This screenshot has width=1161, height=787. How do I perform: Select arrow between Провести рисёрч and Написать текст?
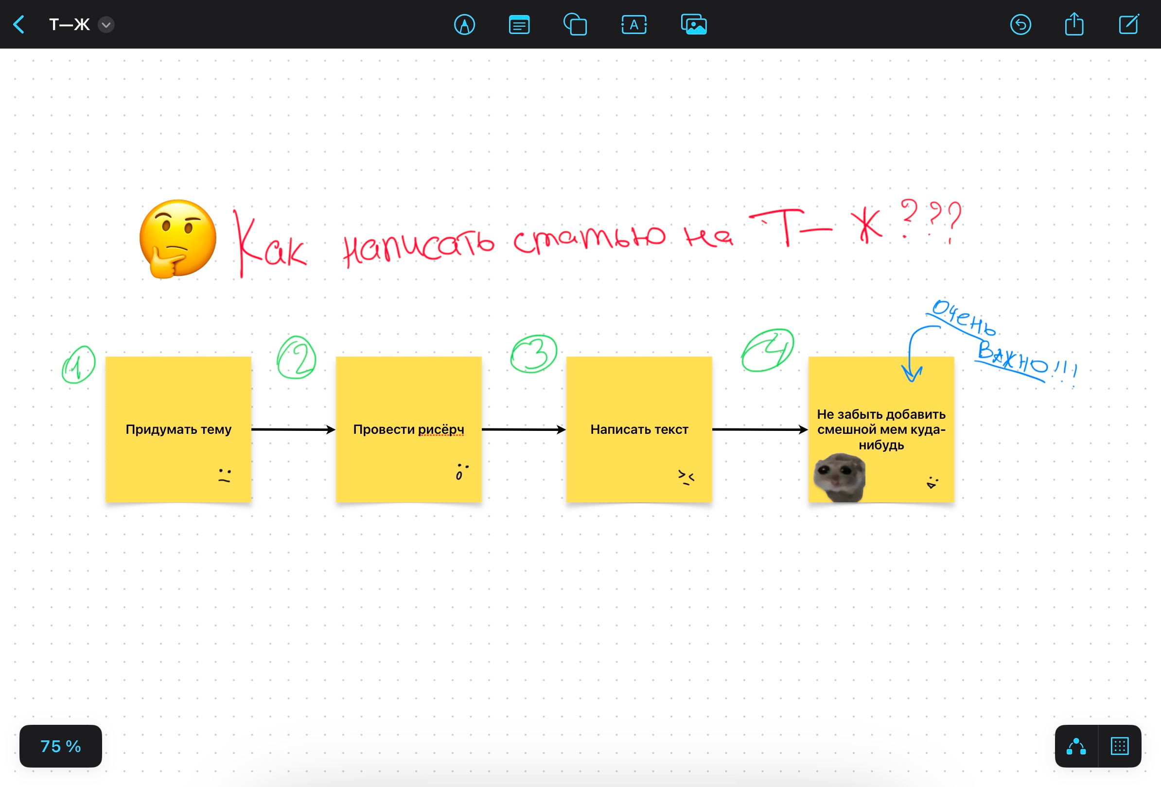point(524,429)
